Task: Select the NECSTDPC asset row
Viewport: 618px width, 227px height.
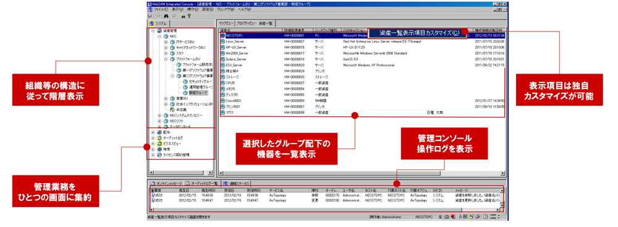Action: [x=362, y=35]
